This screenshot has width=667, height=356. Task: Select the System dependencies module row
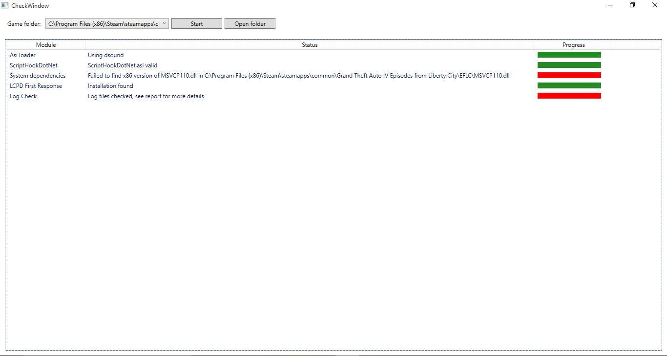click(333, 76)
